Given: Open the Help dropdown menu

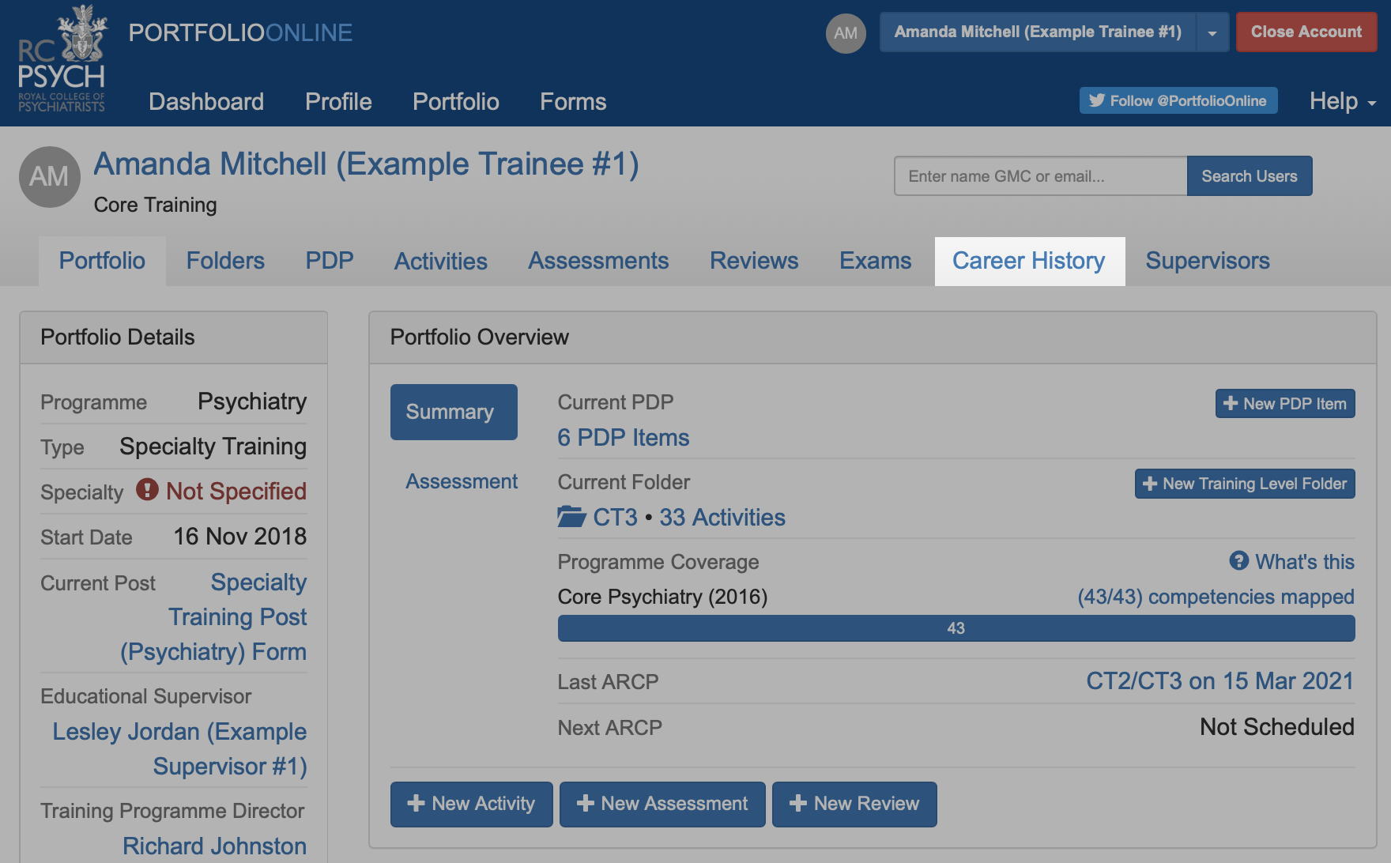Looking at the screenshot, I should point(1342,101).
